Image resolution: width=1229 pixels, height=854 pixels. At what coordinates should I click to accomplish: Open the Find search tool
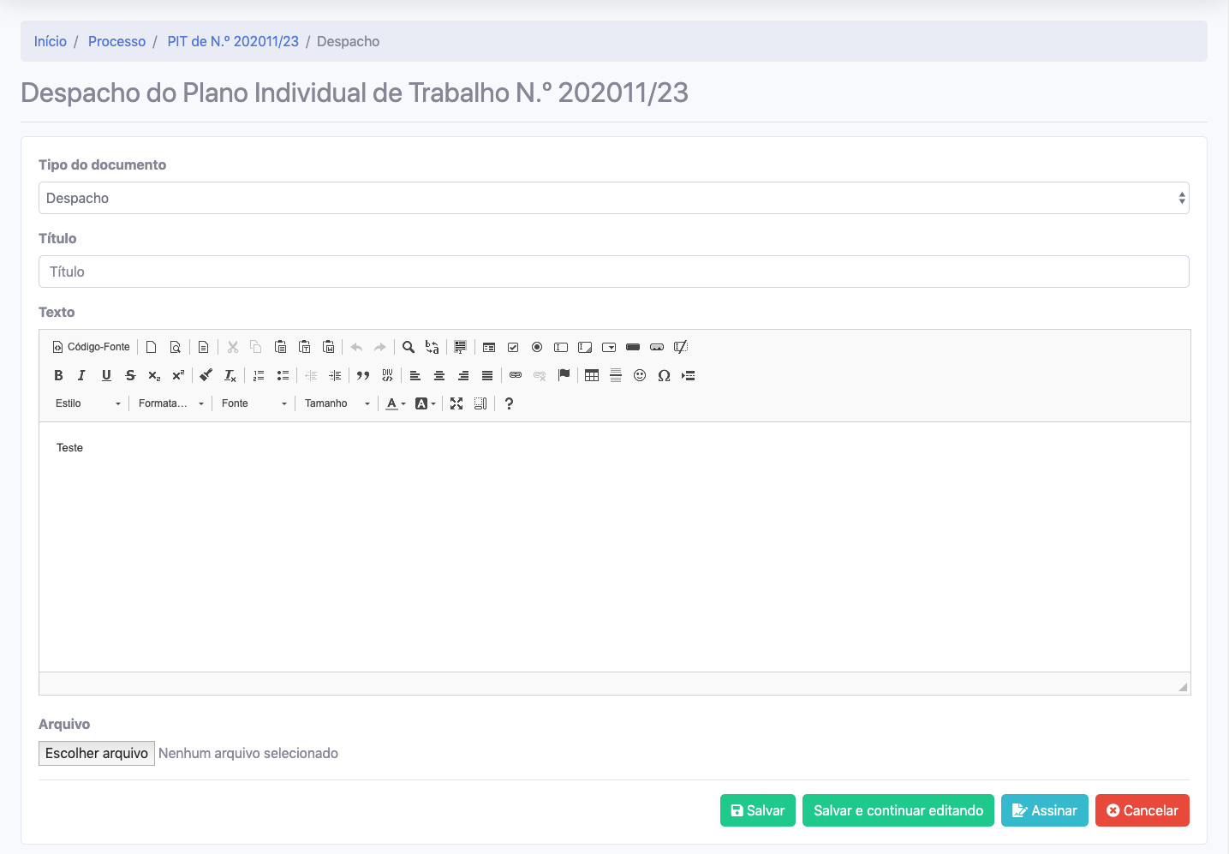pyautogui.click(x=409, y=347)
